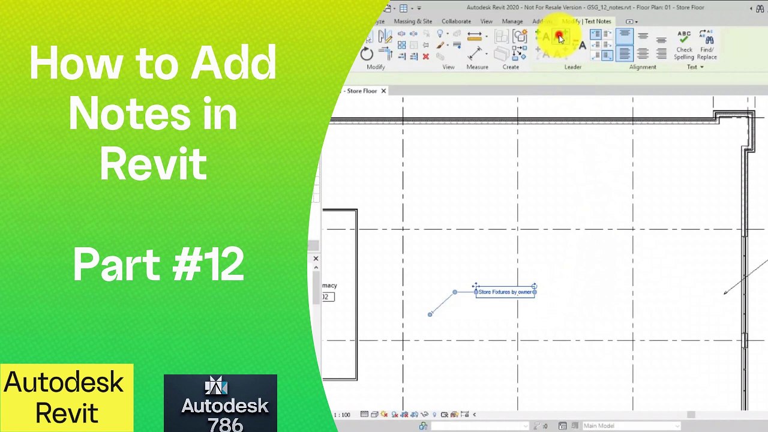Select the Create Similar icon
This screenshot has width=768, height=432.
point(520,53)
